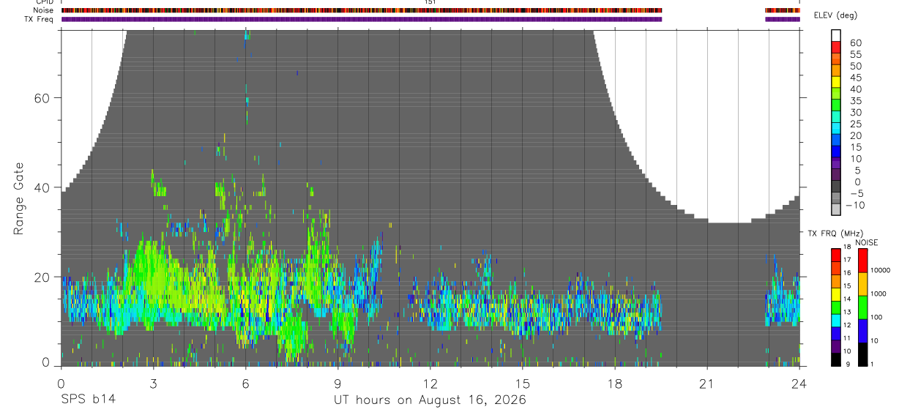
Task: Click the SPS b14 radar label
Action: pos(88,400)
